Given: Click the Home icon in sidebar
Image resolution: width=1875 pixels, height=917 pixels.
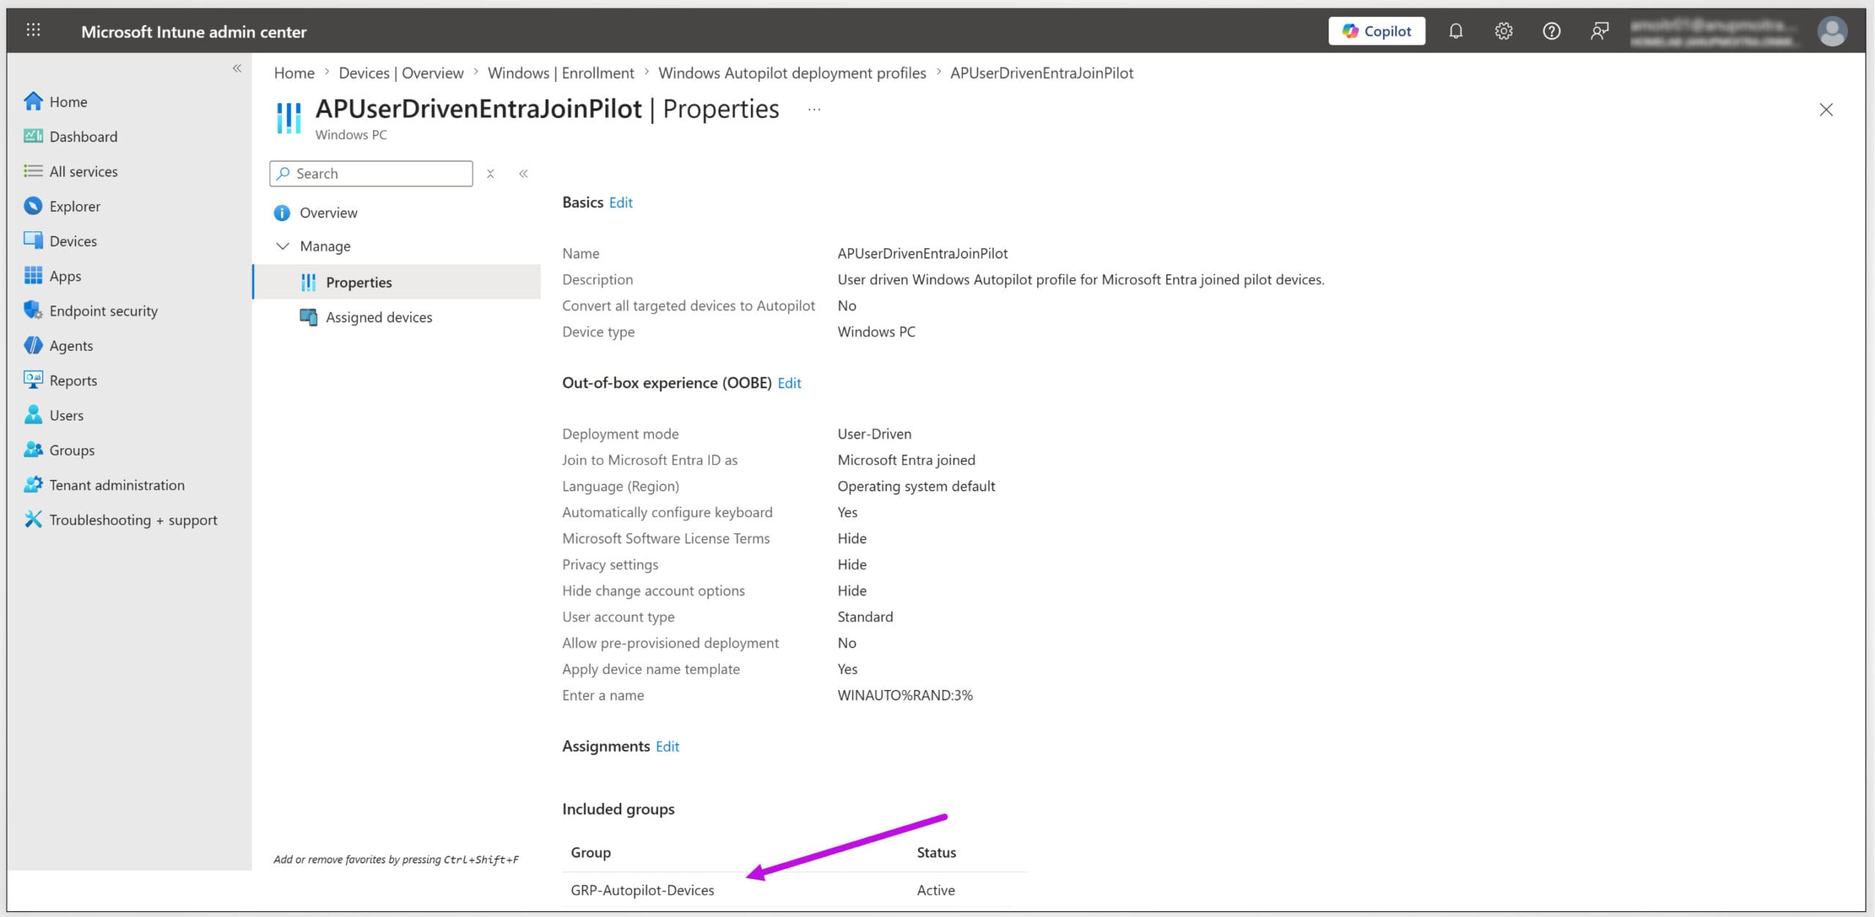Looking at the screenshot, I should [x=33, y=101].
